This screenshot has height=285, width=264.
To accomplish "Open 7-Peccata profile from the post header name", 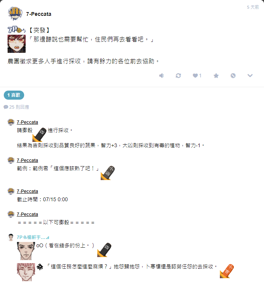I will pyautogui.click(x=39, y=14).
